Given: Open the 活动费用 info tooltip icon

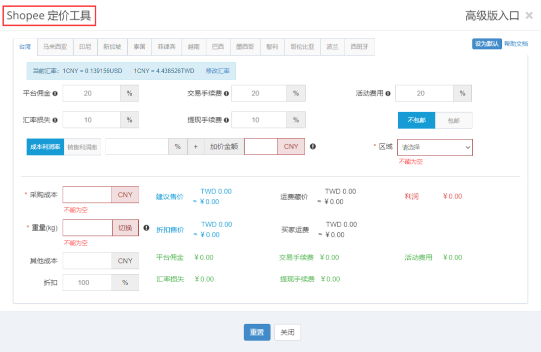Looking at the screenshot, I should coord(388,92).
